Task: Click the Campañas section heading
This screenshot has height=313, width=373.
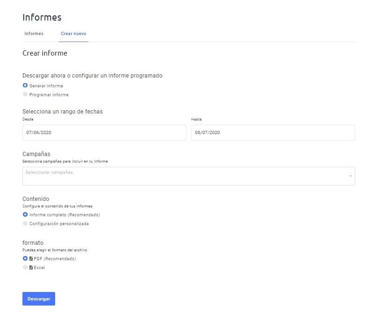Action: click(x=36, y=154)
